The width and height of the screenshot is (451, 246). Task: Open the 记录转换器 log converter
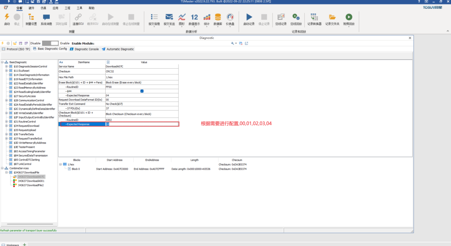click(x=314, y=18)
